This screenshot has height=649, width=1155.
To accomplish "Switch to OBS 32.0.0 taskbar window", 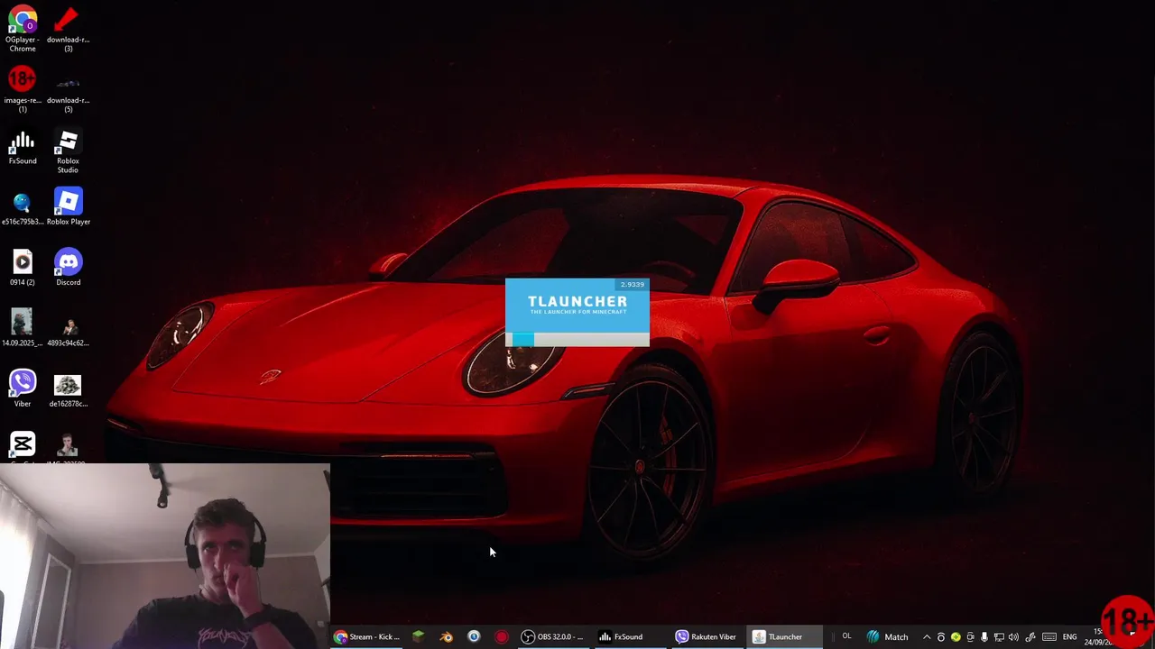I will [551, 637].
